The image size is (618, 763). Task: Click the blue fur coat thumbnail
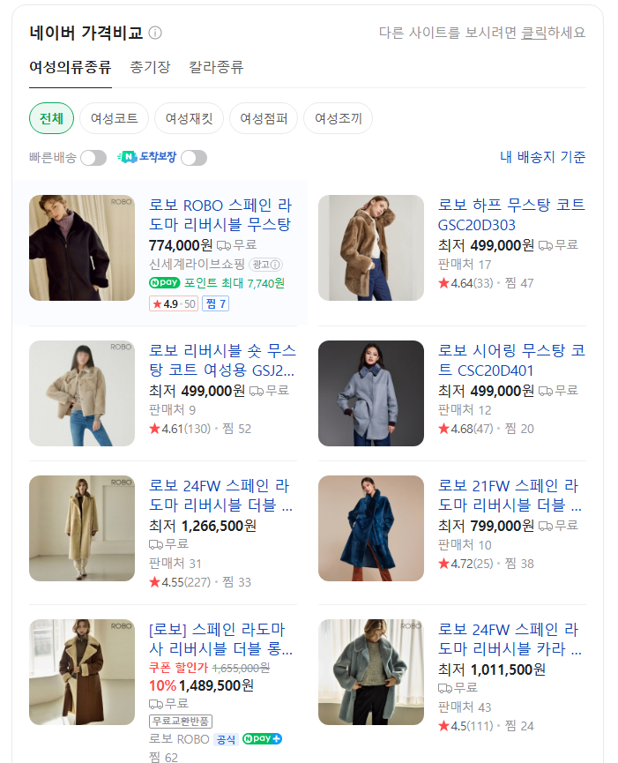[371, 528]
